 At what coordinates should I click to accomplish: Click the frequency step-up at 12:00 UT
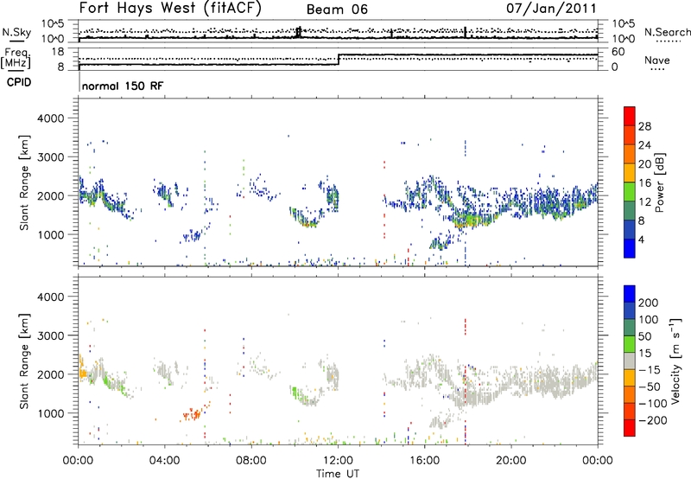339,60
